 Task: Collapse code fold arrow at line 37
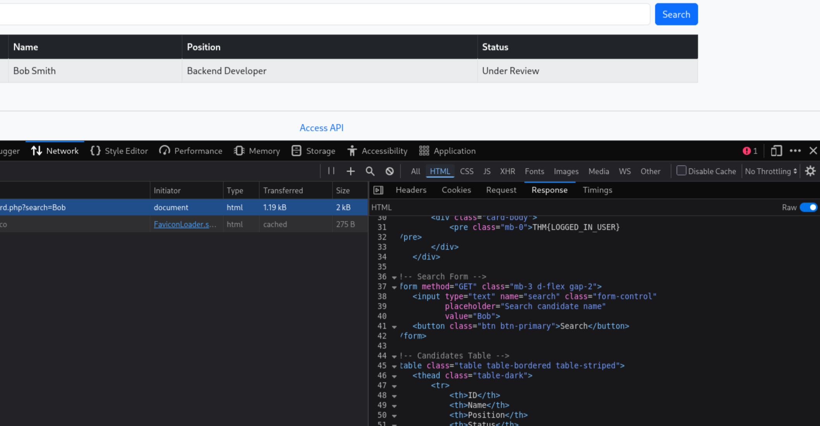tap(394, 287)
